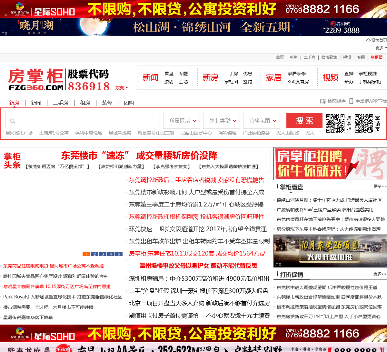Click the 房掌柜 QR code

(335, 123)
